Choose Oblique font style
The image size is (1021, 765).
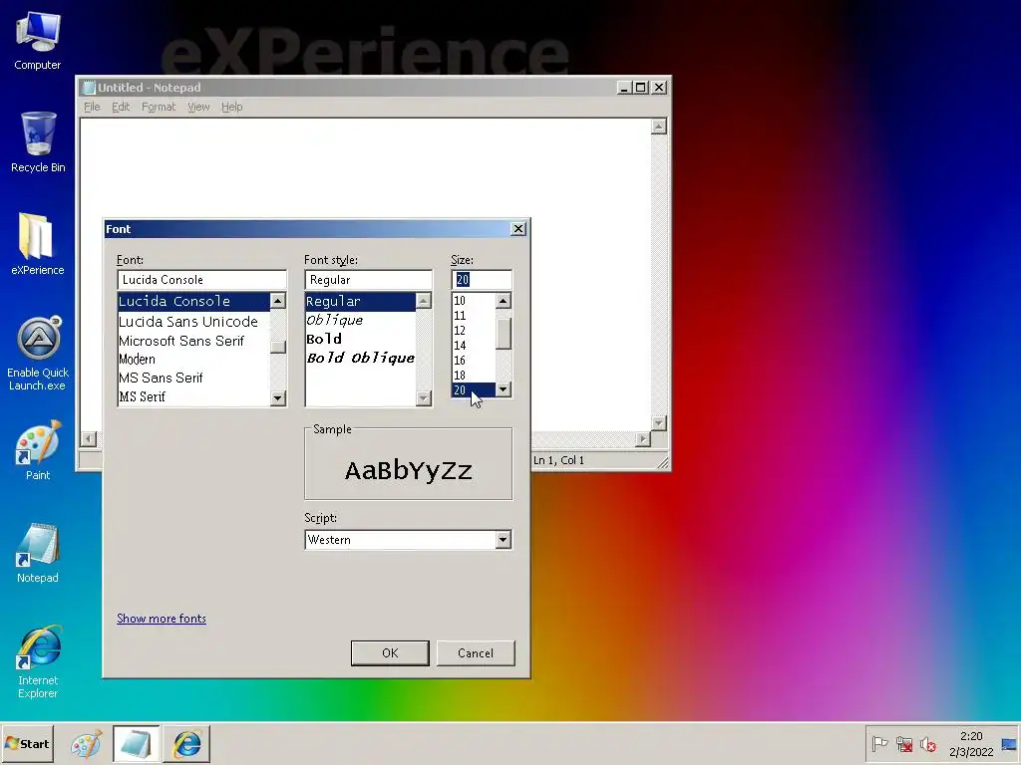tap(360, 320)
